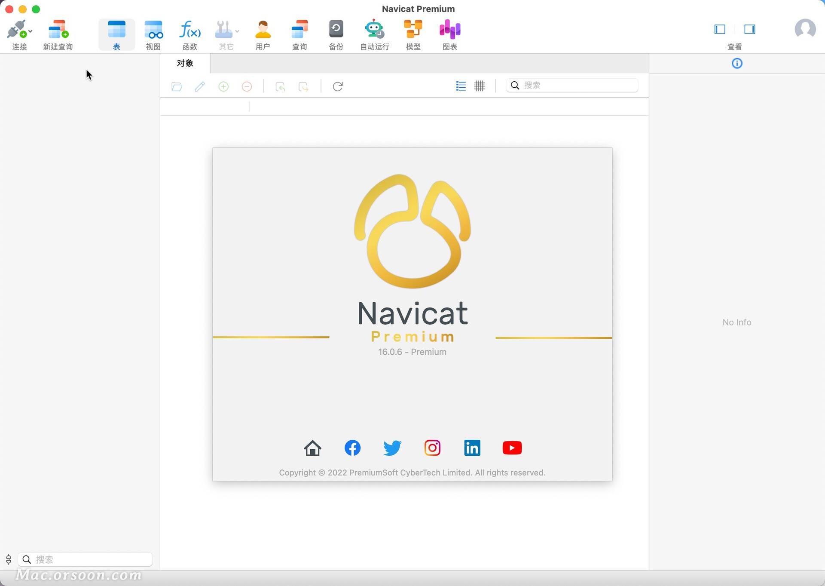This screenshot has height=586, width=825.
Task: Toggle the list view layout button
Action: 461,86
